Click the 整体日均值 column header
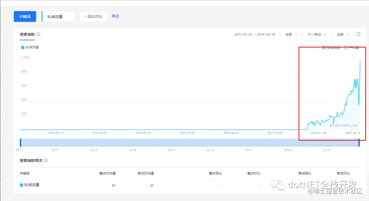Viewport: 369px width, 201px height. point(107,173)
